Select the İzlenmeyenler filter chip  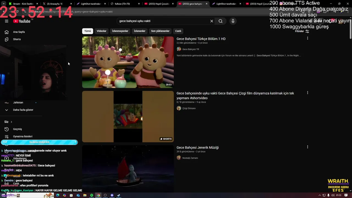point(120,31)
